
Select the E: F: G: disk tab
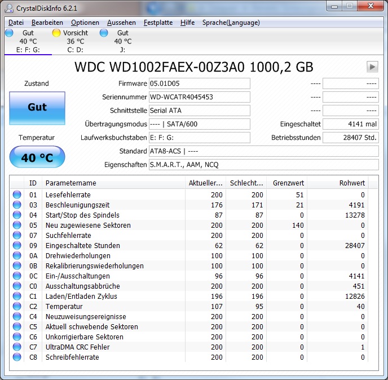[28, 41]
